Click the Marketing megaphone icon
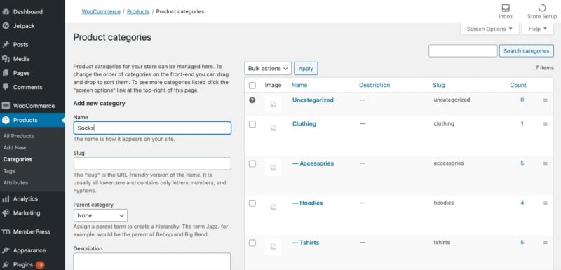 (6, 212)
